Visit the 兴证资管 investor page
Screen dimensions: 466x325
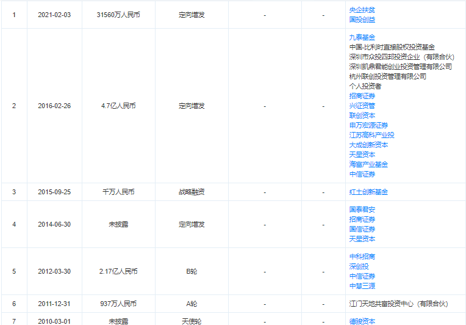pyautogui.click(x=362, y=106)
